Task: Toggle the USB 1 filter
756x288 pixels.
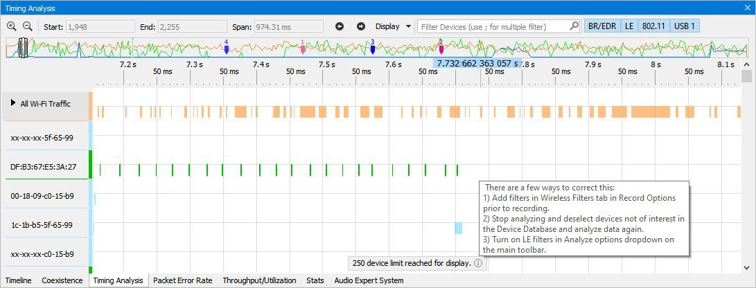Action: point(685,26)
